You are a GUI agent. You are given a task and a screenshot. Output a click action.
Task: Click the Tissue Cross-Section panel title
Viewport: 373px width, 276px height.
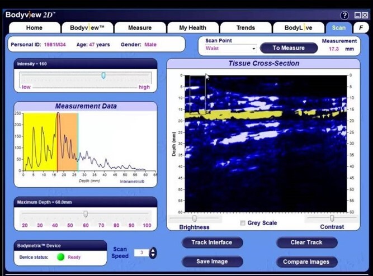[264, 64]
